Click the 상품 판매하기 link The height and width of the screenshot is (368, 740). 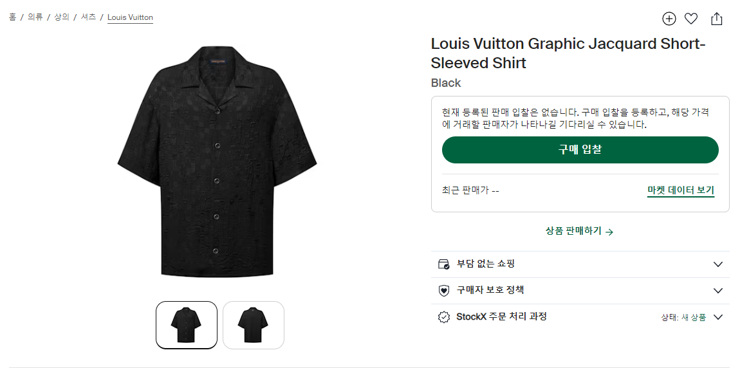(579, 231)
